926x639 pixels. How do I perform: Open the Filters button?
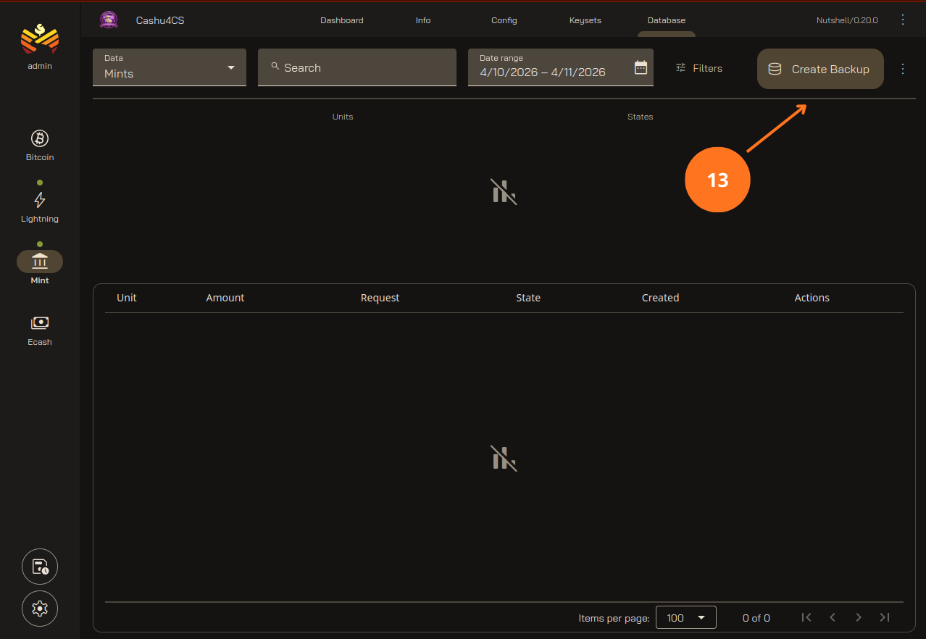tap(699, 68)
